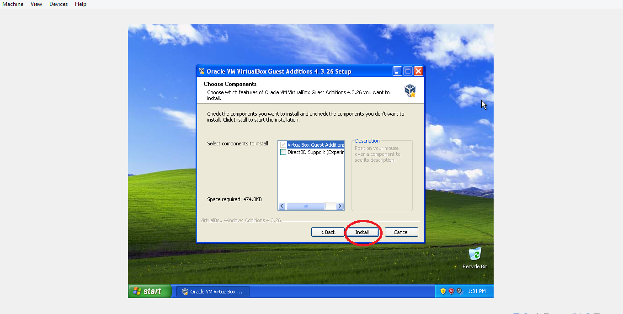Click the yellow security shield tray icon
623x314 pixels.
[x=442, y=291]
